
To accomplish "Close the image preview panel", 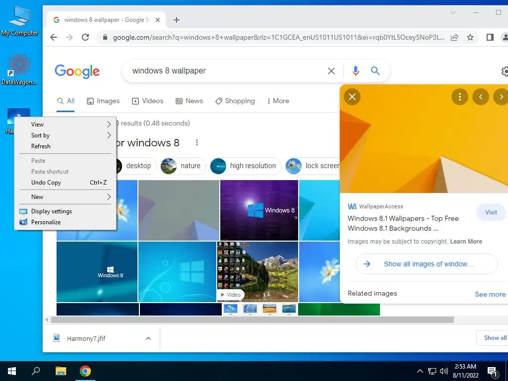I will (x=352, y=97).
